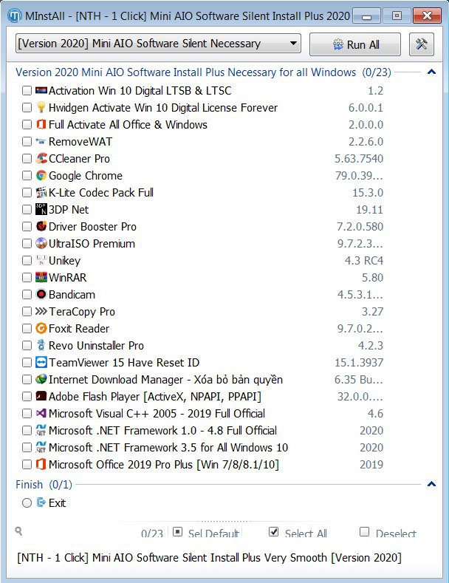Screen dimensions: 449x583
Task: Click the Full Activate All Office icon
Action: click(41, 125)
